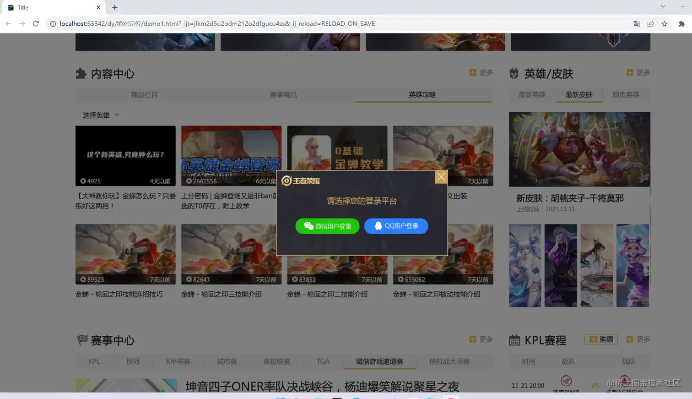This screenshot has width=692, height=399.
Task: Click the 【大神教你玩】金蝉怎么玩 title
Action: 125,201
